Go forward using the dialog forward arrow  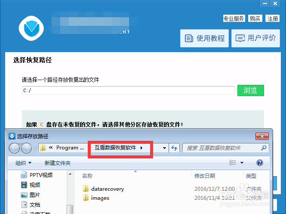click(26, 148)
